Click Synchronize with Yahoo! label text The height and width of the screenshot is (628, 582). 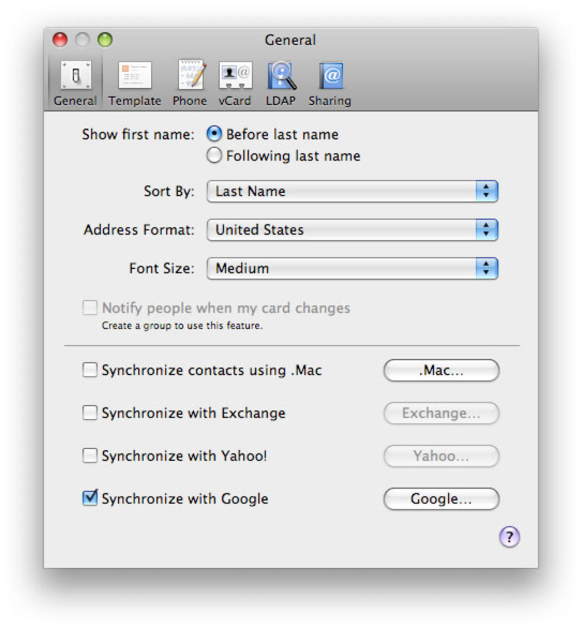pyautogui.click(x=184, y=456)
